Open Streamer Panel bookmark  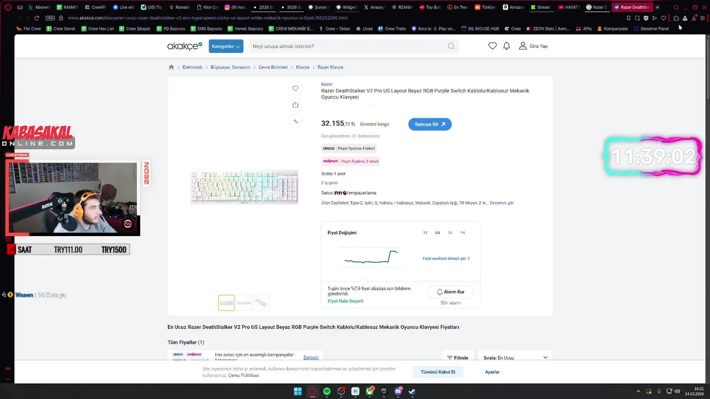coord(651,28)
